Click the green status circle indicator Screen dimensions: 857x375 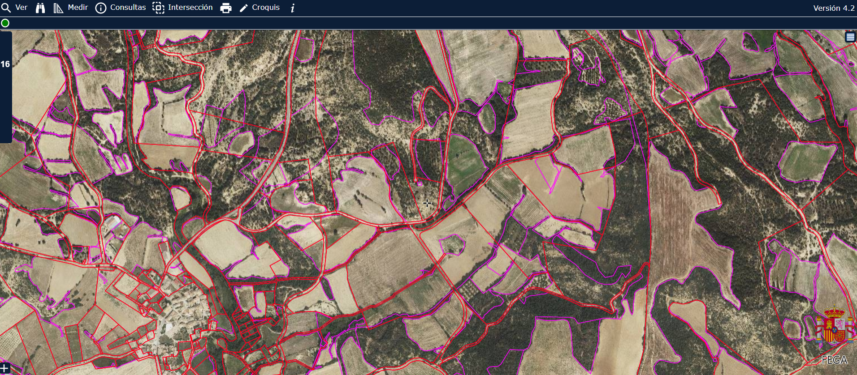pos(5,23)
